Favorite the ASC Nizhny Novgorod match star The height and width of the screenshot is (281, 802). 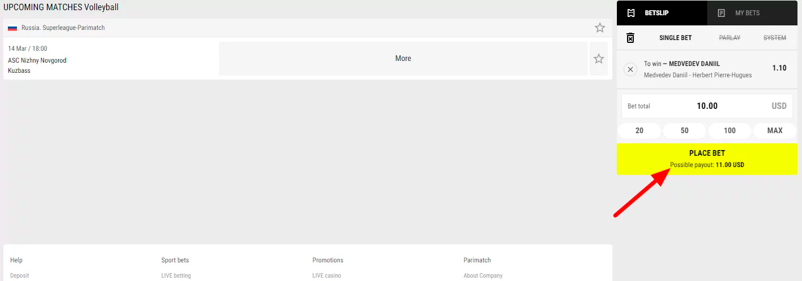coord(599,59)
